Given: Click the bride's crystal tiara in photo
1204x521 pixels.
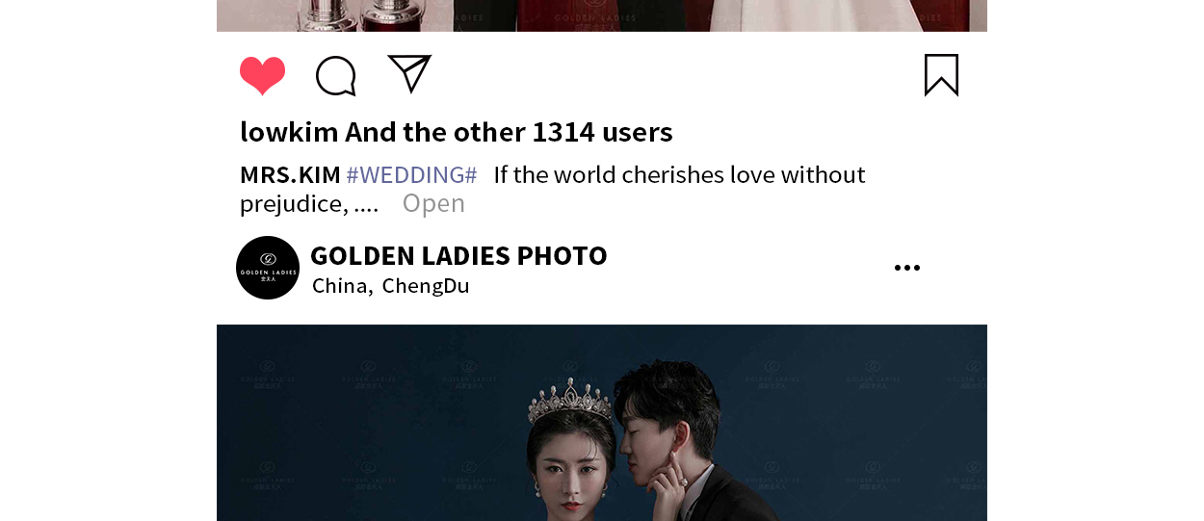Looking at the screenshot, I should 569,400.
